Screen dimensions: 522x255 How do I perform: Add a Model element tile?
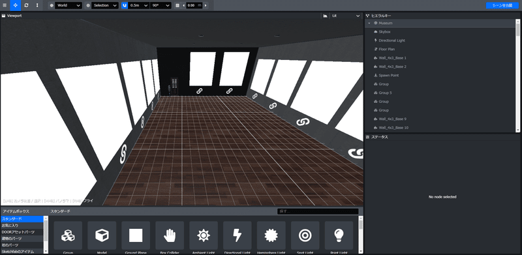[x=102, y=235]
